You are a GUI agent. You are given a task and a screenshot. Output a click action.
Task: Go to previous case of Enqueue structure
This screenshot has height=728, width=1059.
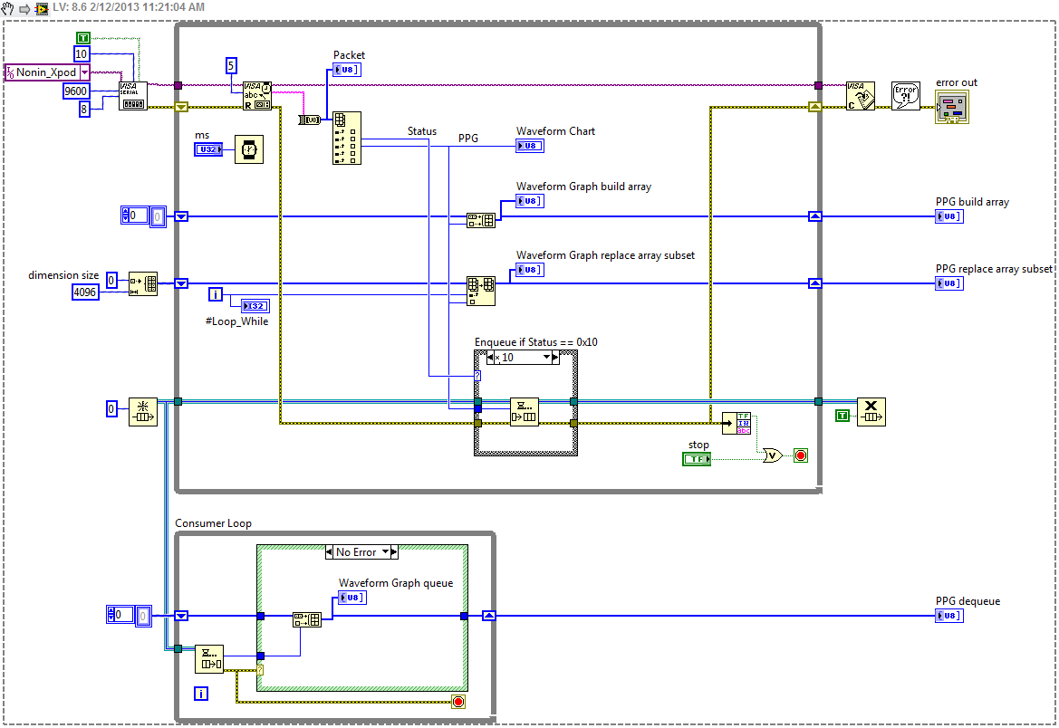point(491,358)
